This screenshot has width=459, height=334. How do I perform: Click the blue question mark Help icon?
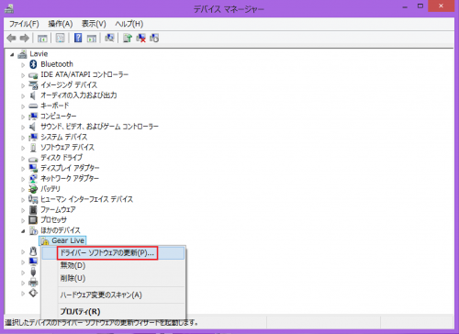(x=78, y=38)
